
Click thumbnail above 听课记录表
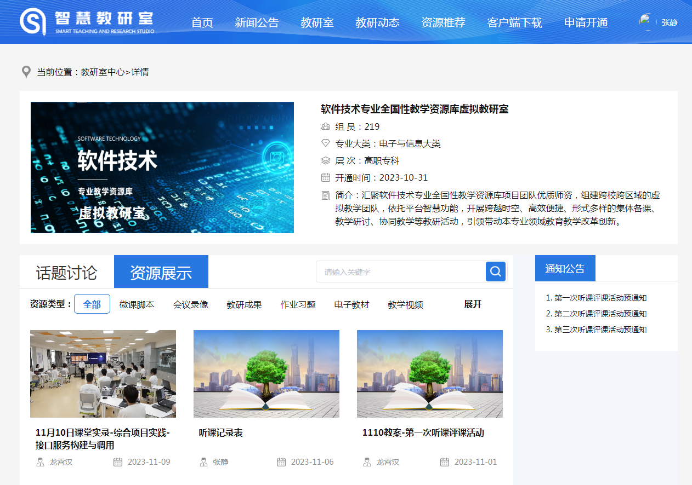(x=266, y=374)
